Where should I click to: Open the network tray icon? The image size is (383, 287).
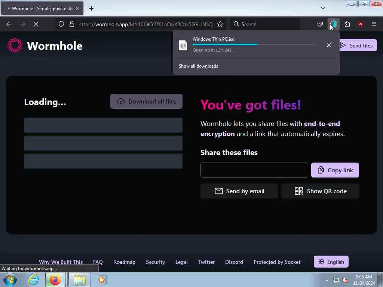tap(336, 280)
